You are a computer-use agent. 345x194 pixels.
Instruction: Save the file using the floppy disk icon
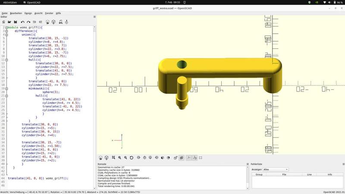[16, 22]
